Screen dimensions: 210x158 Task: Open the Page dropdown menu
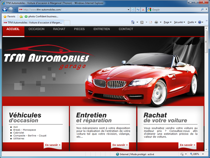click(167, 22)
